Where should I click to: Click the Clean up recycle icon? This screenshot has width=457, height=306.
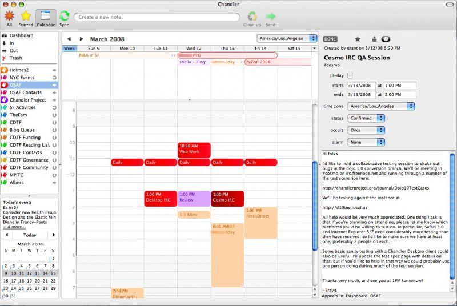tap(252, 16)
